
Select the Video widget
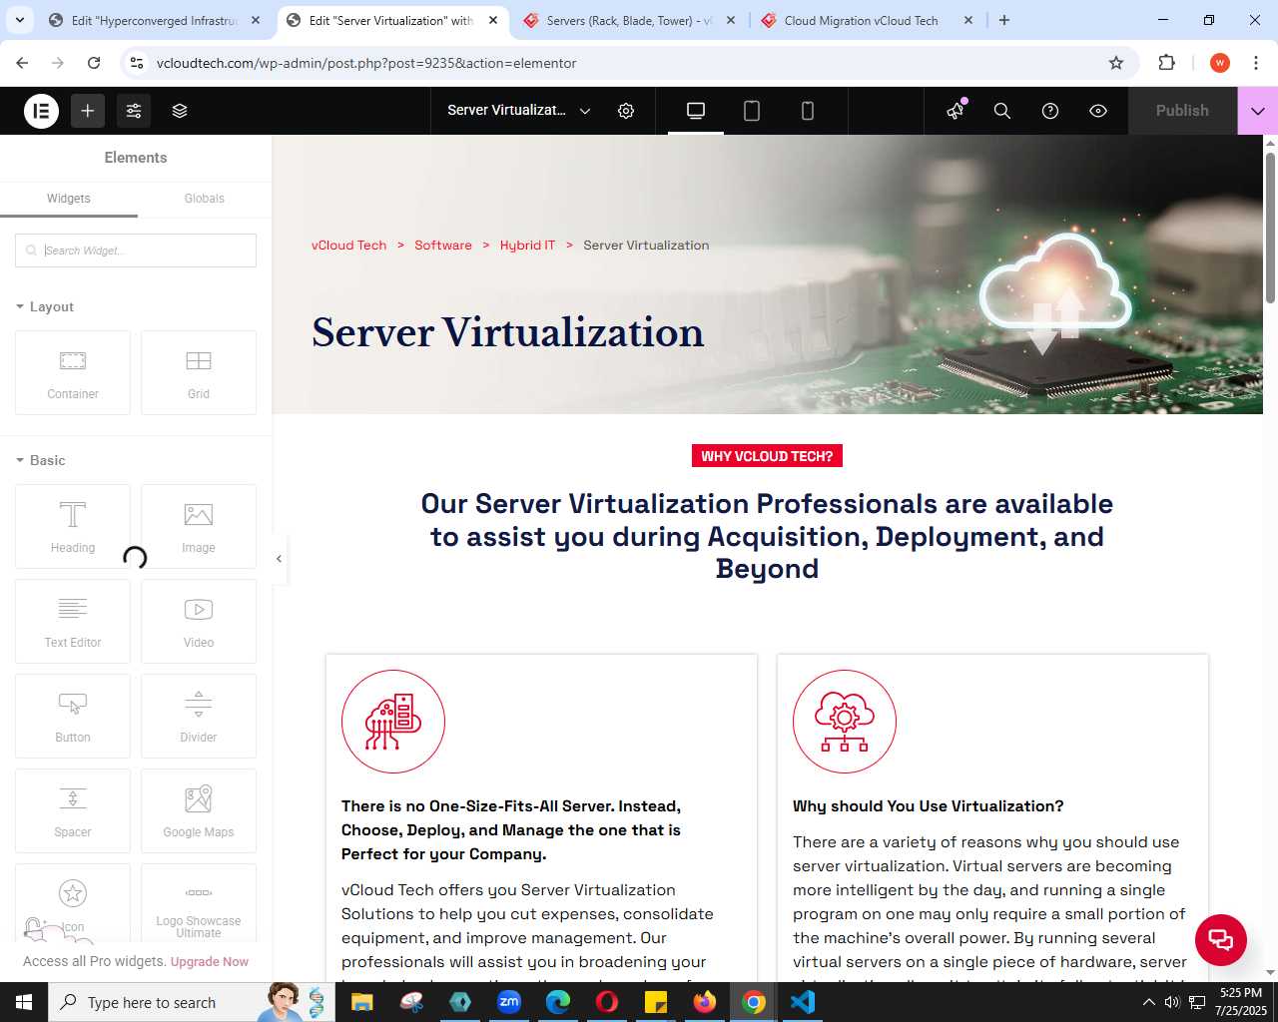coord(199,621)
